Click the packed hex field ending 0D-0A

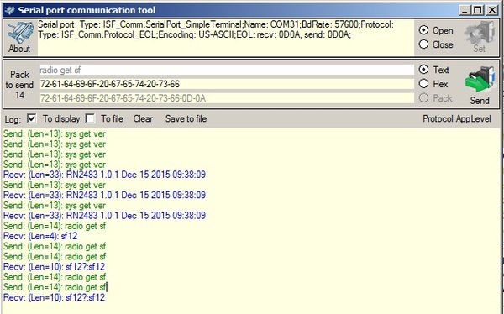coord(227,98)
